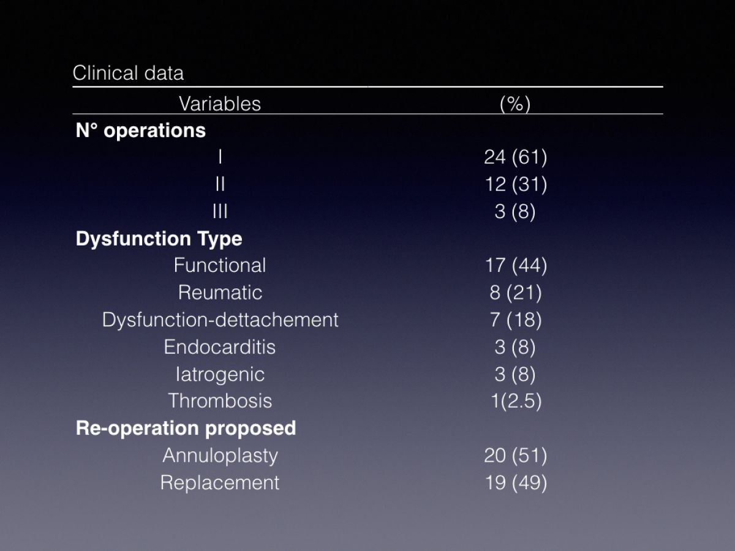Click the 'Re-operation proposed' section heading
Image resolution: width=735 pixels, height=551 pixels.
[x=186, y=428]
